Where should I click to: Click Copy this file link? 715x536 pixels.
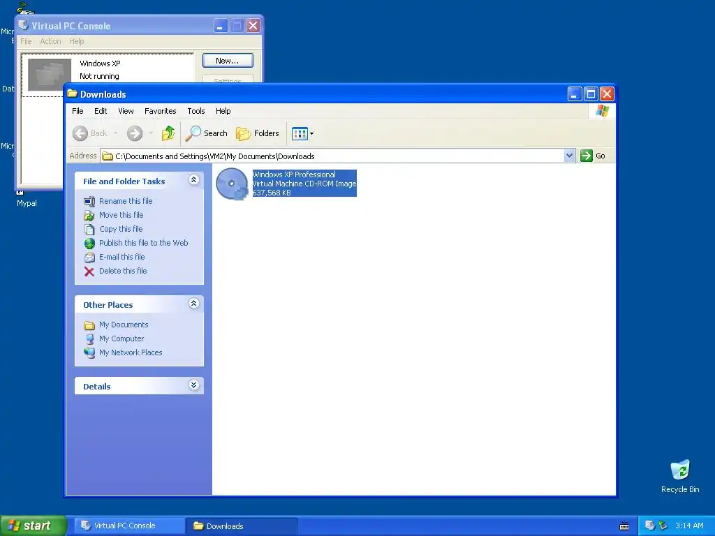(121, 229)
